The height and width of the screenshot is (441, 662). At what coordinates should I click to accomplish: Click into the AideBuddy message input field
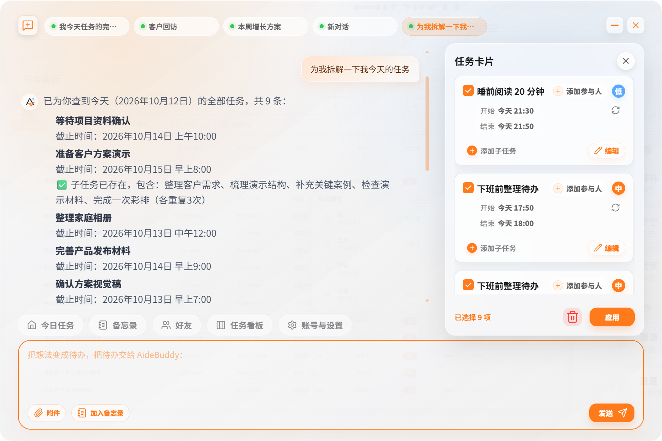(x=331, y=375)
